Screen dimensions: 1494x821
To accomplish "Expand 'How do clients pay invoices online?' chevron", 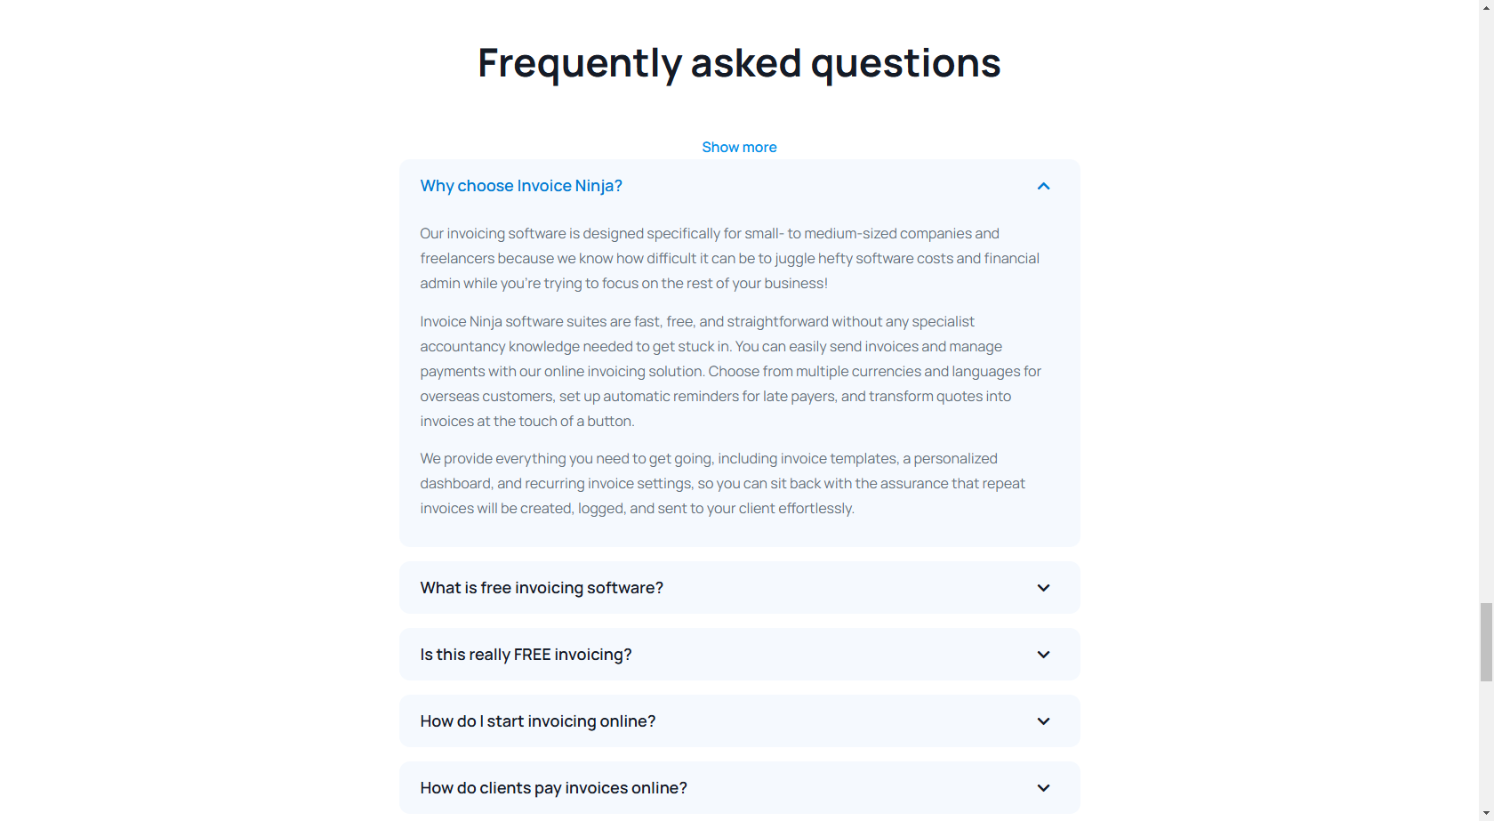I will (x=1043, y=788).
